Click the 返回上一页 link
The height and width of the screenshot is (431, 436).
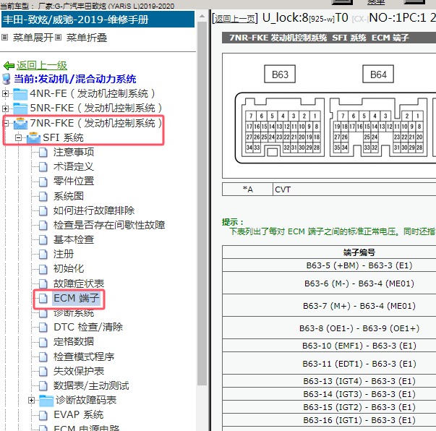(x=235, y=19)
